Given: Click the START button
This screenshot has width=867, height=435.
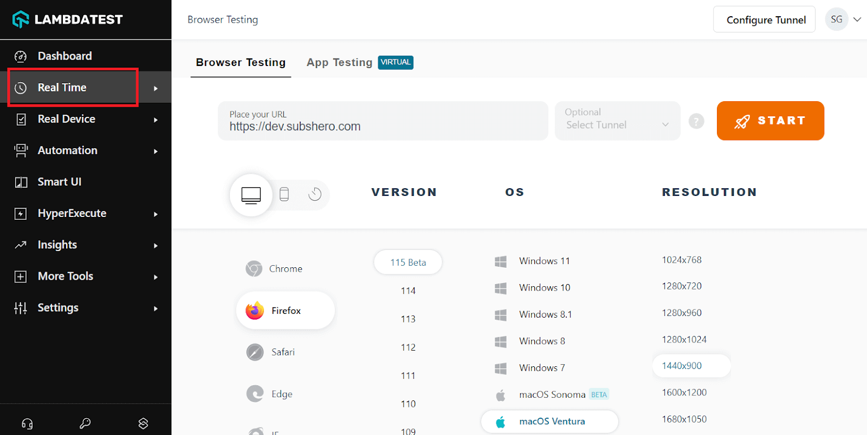Looking at the screenshot, I should point(770,121).
